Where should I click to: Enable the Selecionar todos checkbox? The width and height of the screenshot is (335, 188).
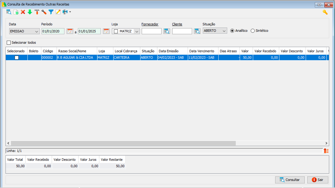(x=9, y=42)
